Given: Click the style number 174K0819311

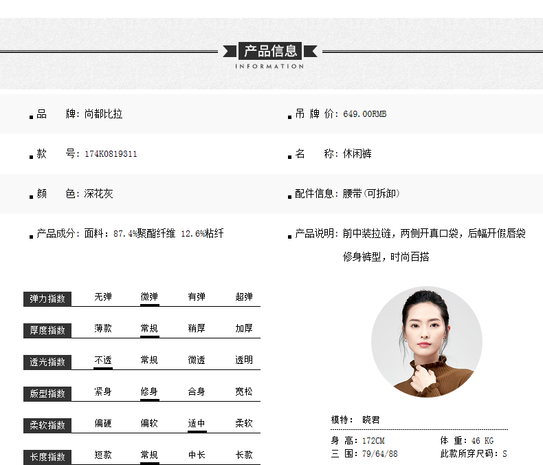Looking at the screenshot, I should click(111, 154).
